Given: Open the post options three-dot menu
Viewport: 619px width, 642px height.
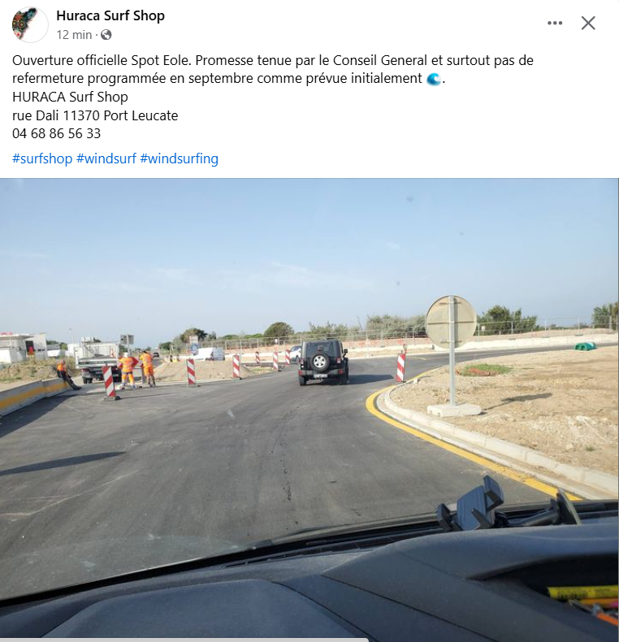Looking at the screenshot, I should 555,23.
